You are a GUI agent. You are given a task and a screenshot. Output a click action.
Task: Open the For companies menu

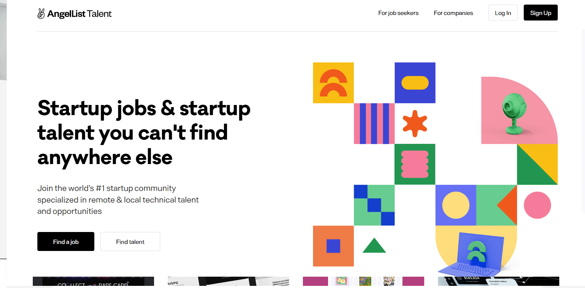coord(453,13)
